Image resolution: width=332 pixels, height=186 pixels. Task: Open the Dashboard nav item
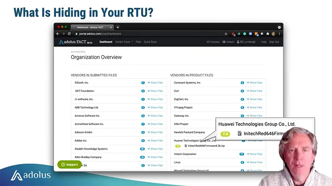(106, 42)
